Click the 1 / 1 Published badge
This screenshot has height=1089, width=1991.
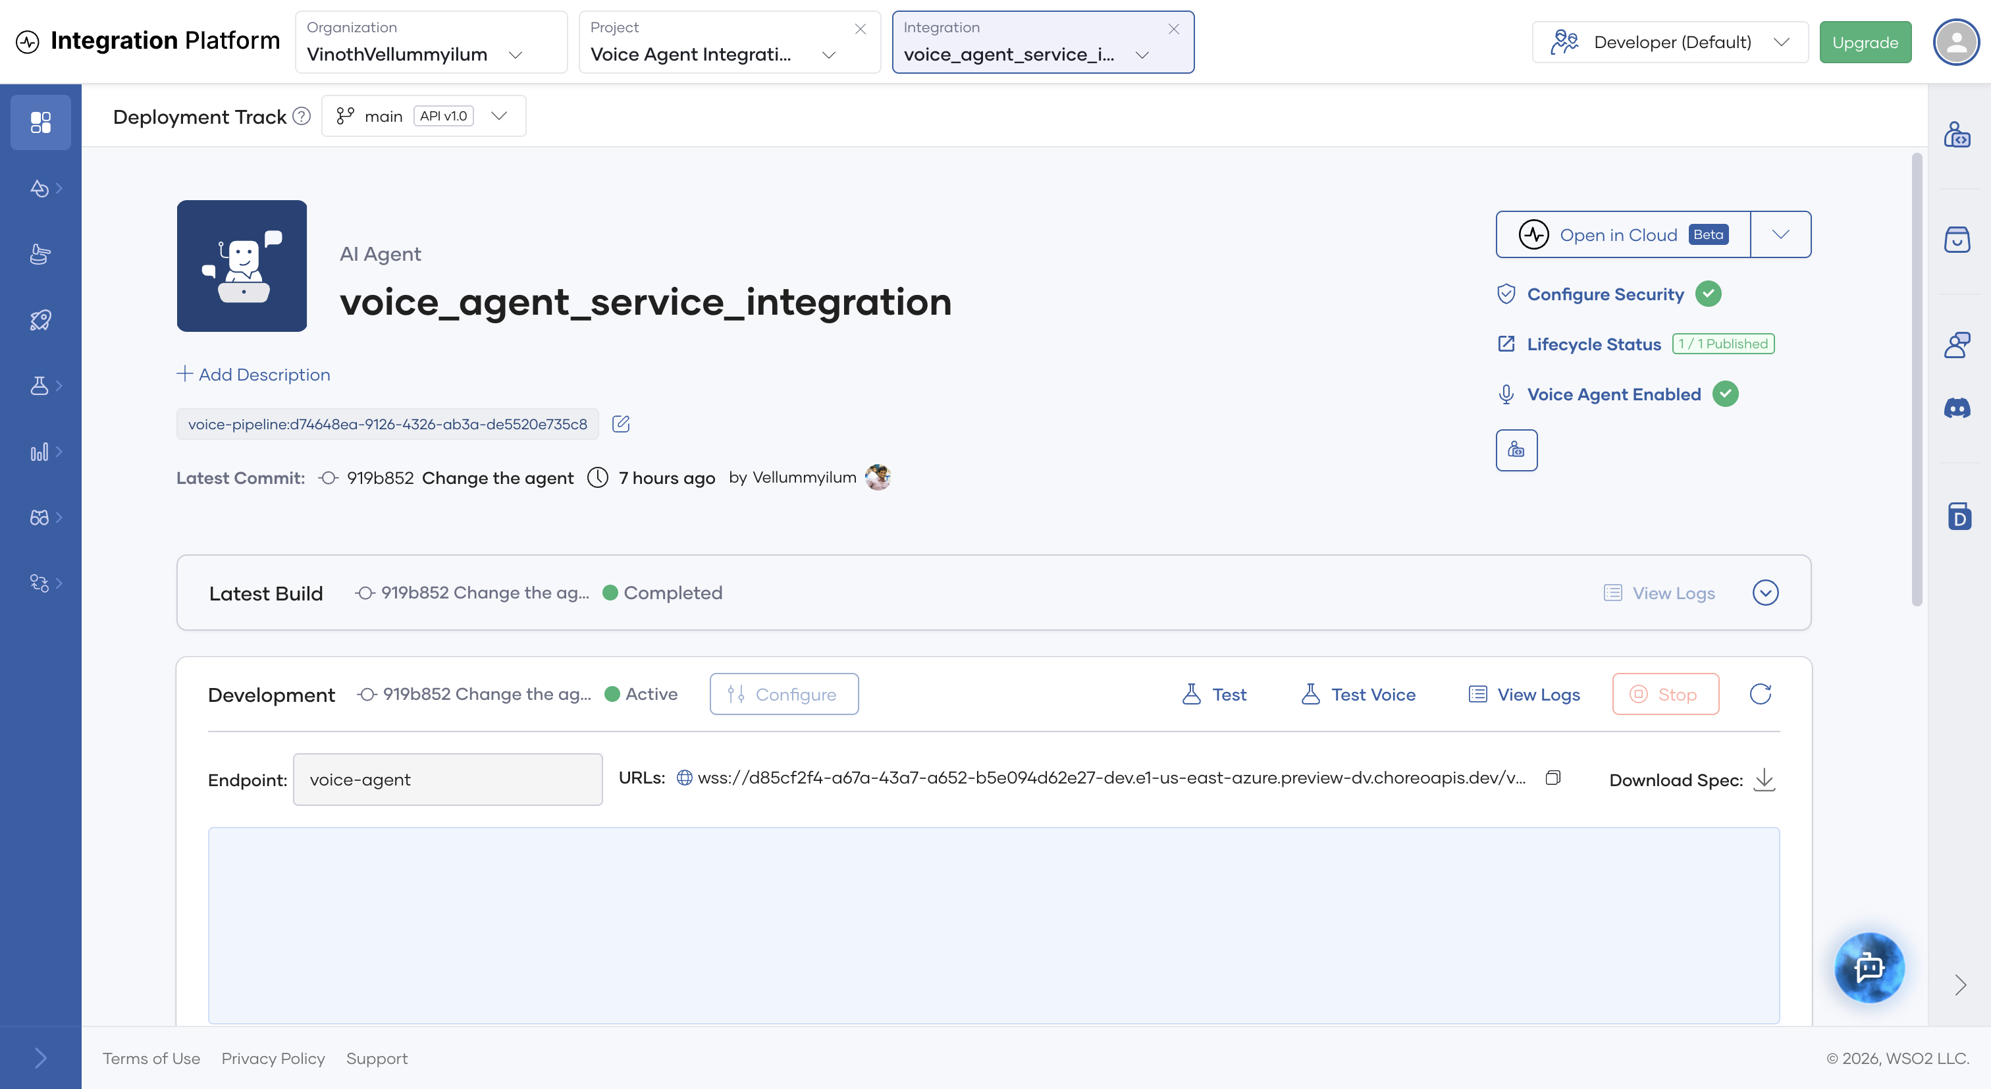[1723, 343]
